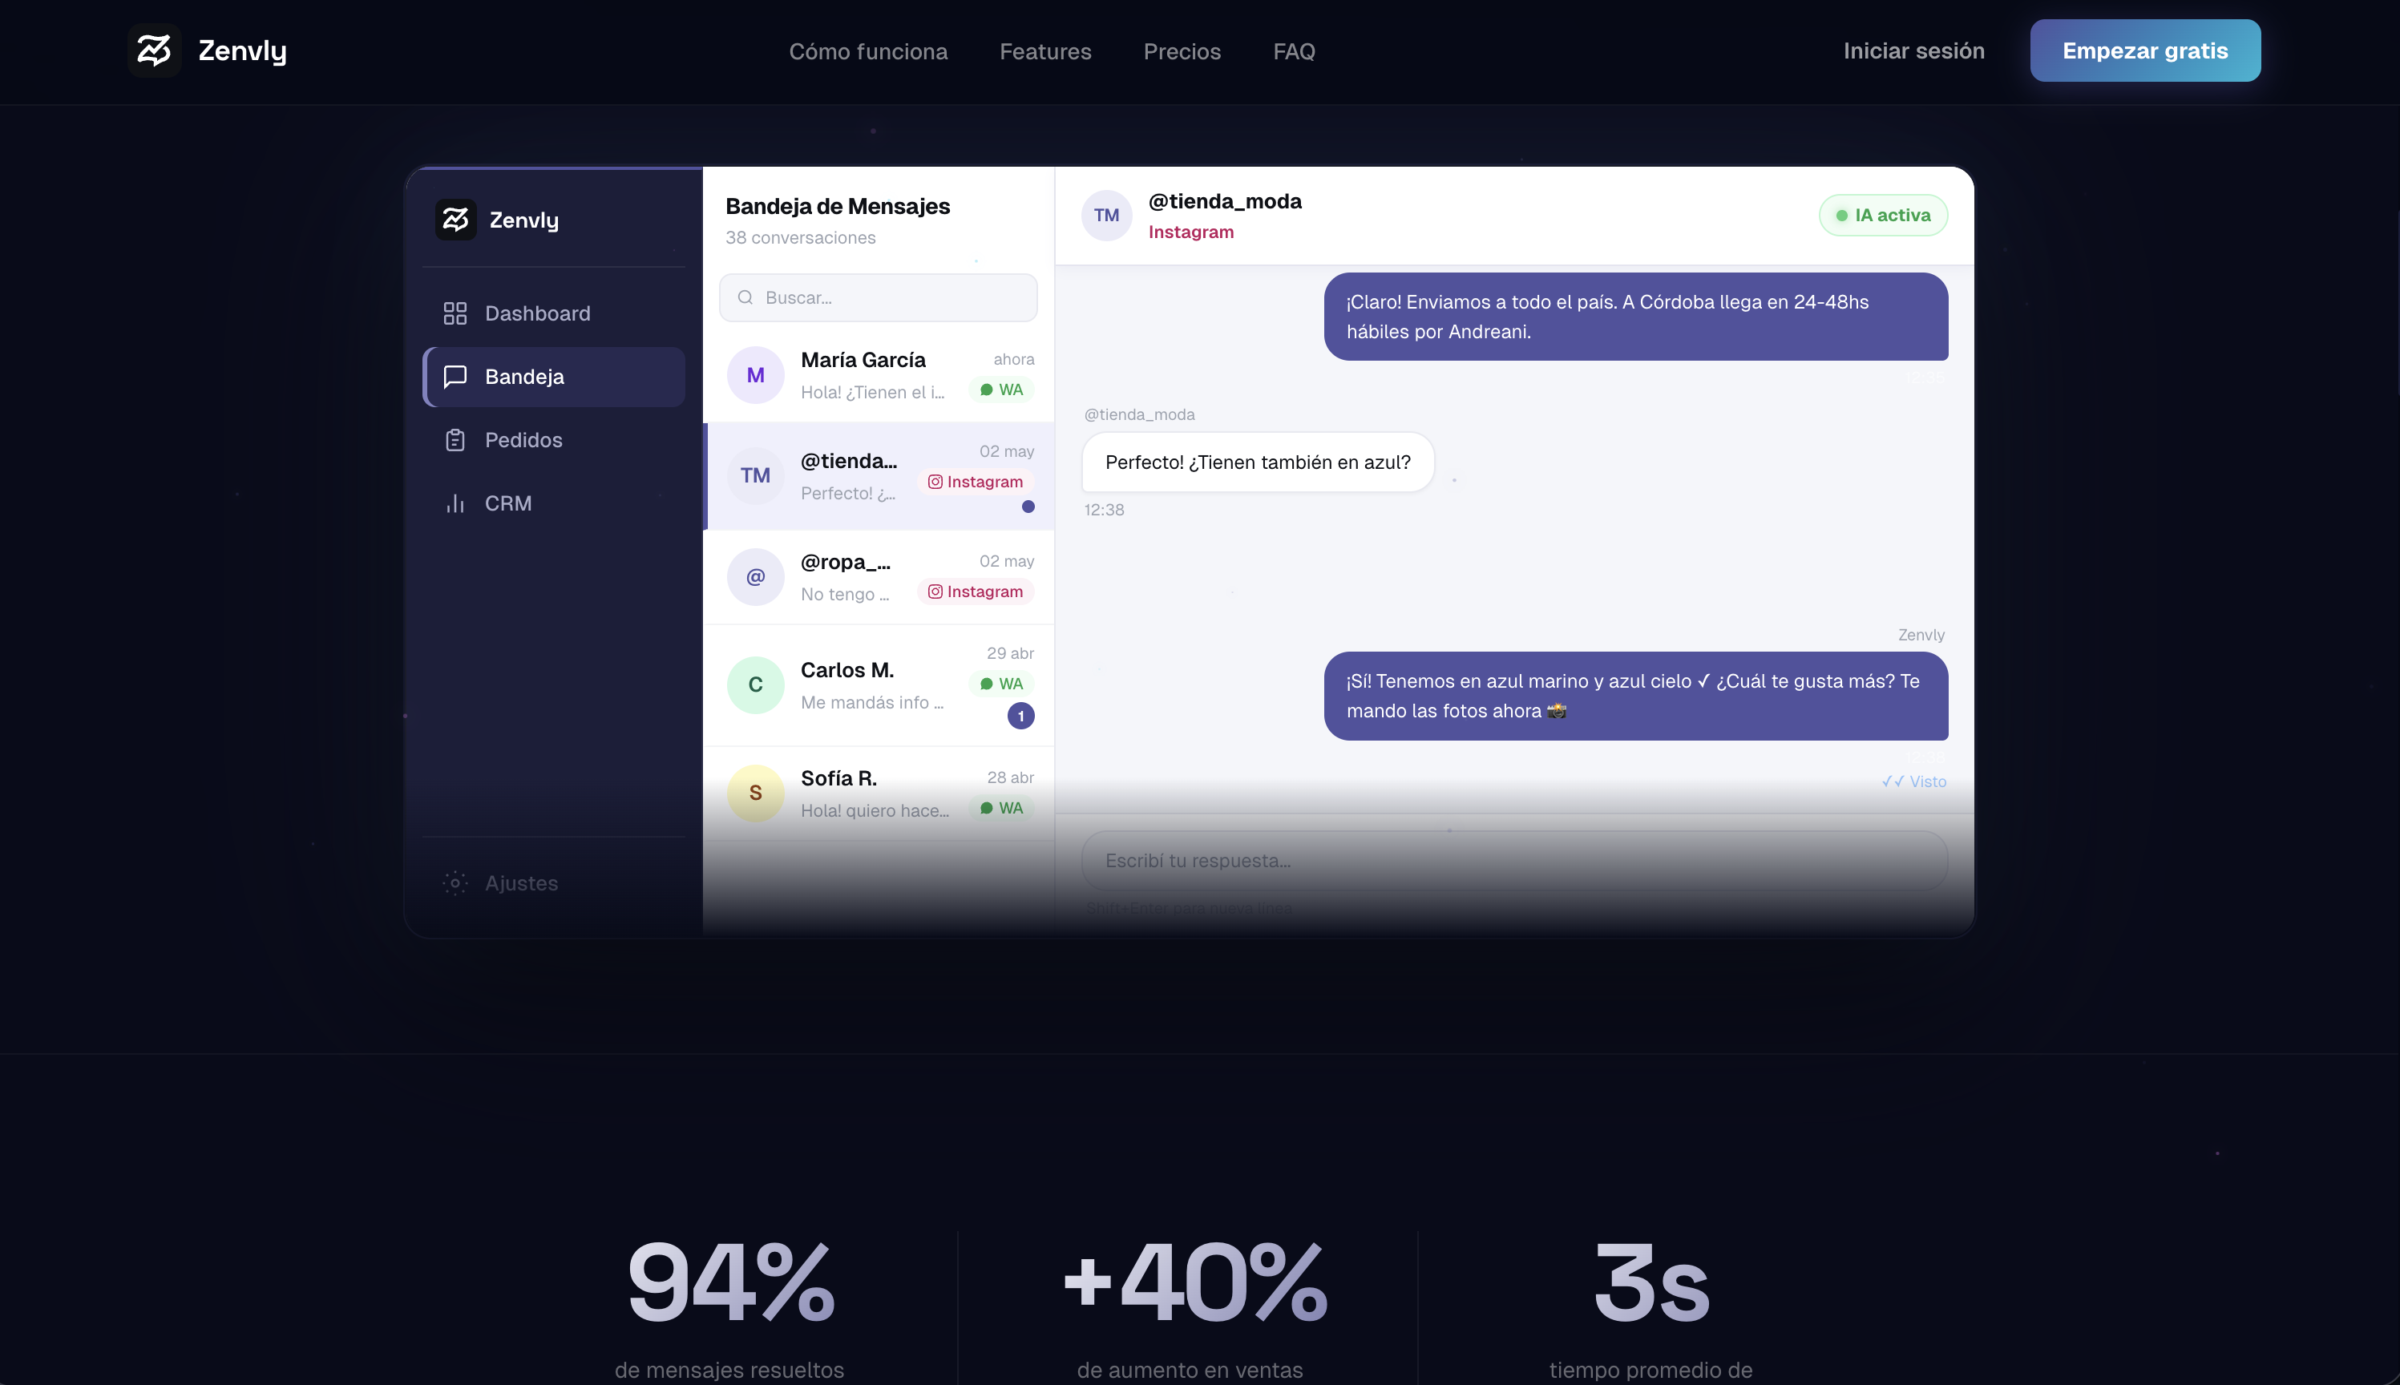Viewport: 2400px width, 1385px height.
Task: Click the unread dot on @tienda row
Action: point(1028,507)
